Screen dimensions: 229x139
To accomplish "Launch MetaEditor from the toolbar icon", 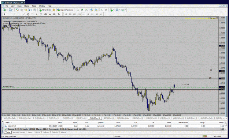I will coord(54,10).
